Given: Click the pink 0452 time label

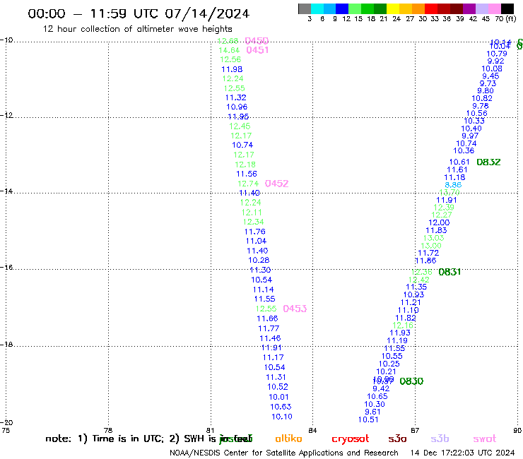Looking at the screenshot, I should (276, 184).
